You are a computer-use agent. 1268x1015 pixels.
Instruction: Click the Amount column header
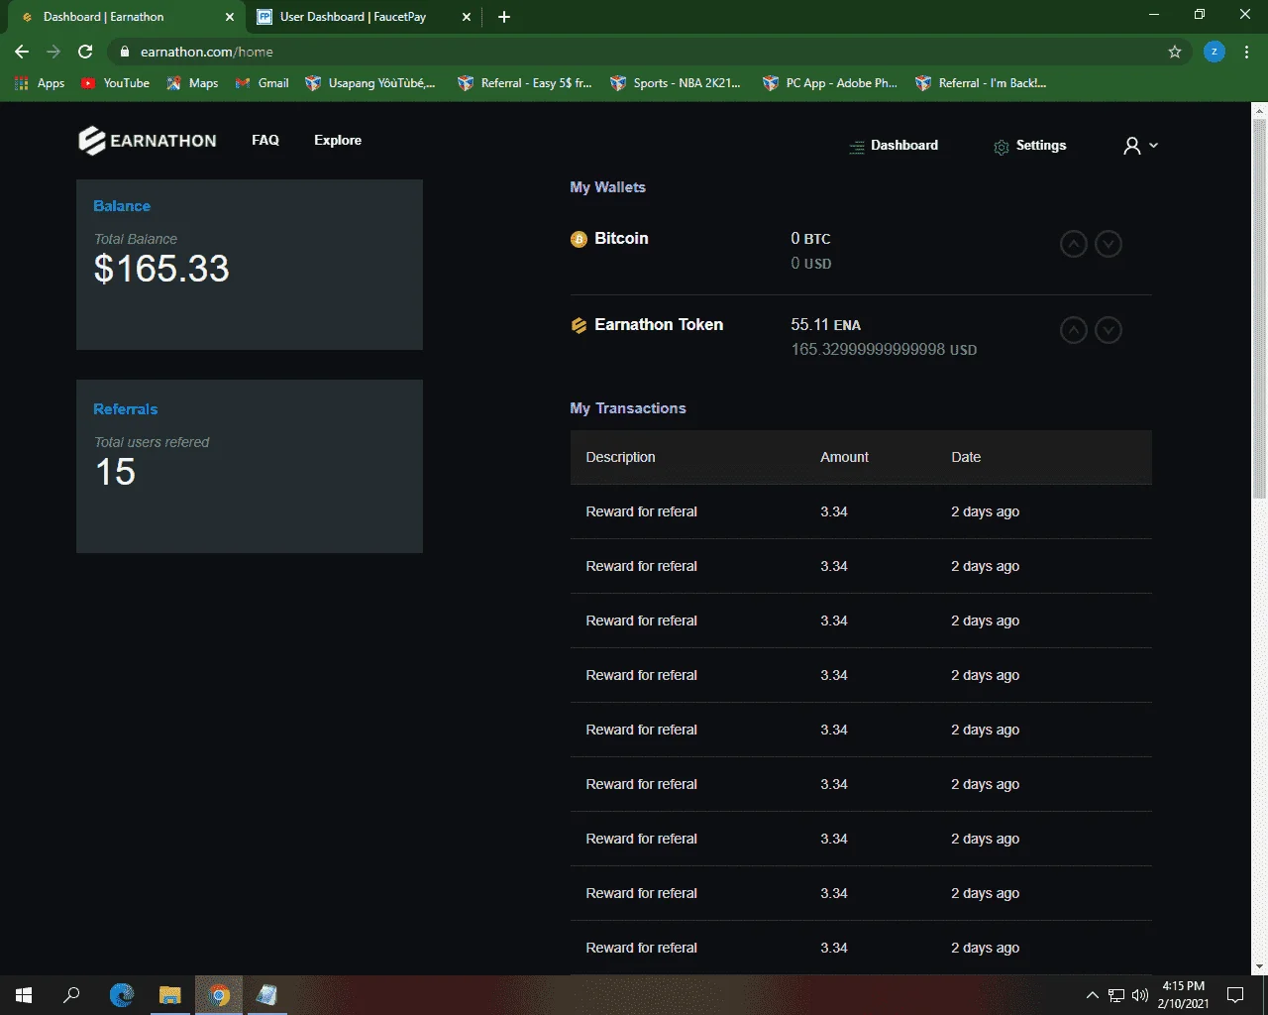[844, 457]
